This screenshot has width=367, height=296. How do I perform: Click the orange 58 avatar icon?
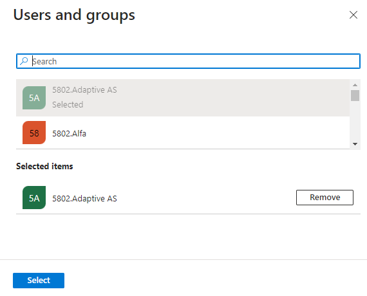click(34, 133)
